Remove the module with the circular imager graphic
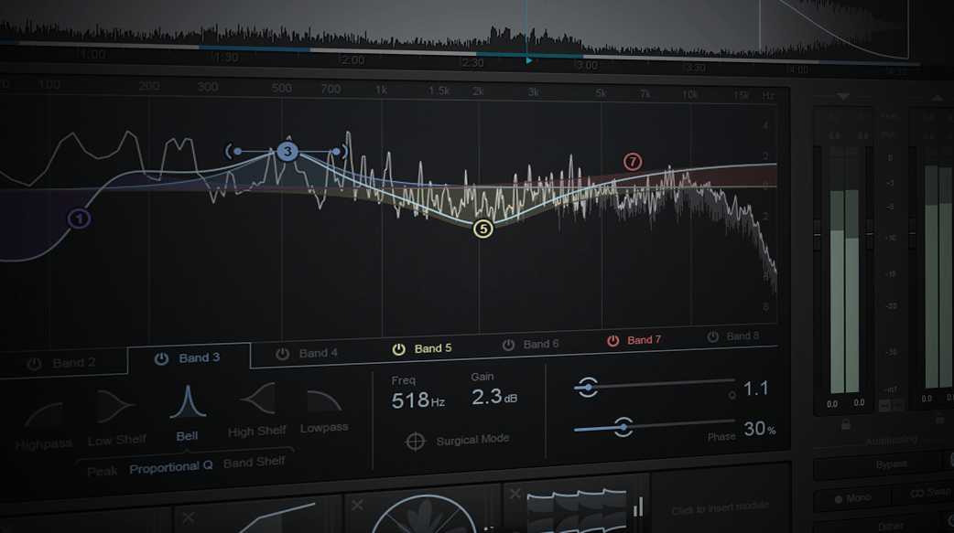 coord(357,505)
